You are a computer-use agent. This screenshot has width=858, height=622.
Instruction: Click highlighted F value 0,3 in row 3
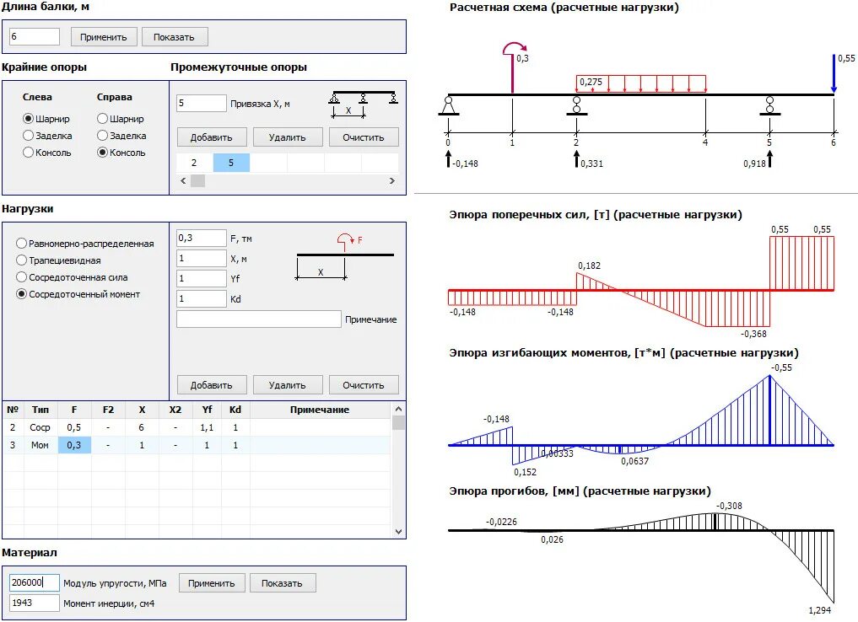pos(74,446)
